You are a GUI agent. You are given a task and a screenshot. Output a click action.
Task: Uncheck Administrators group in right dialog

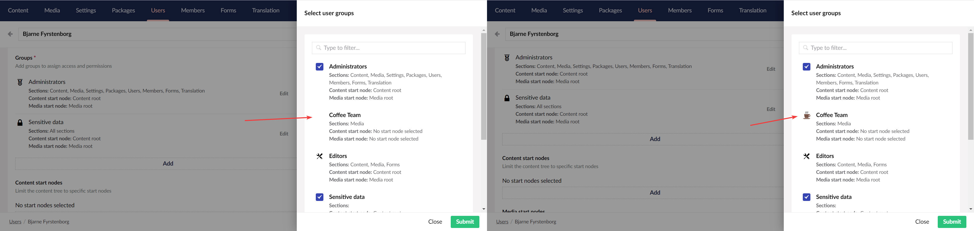807,67
